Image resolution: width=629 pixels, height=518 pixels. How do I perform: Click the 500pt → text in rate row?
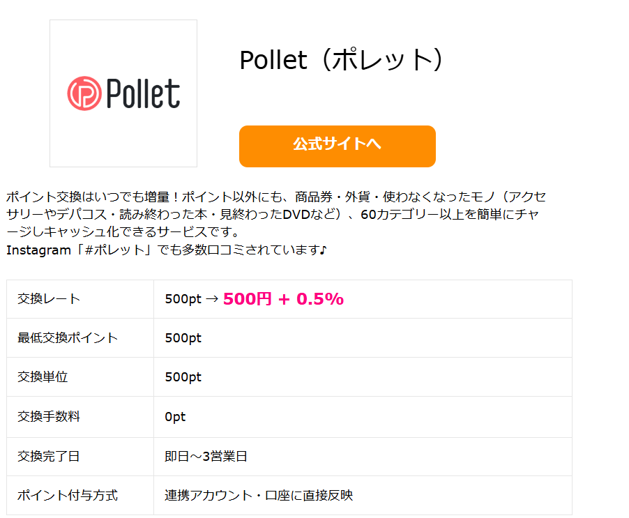point(192,299)
